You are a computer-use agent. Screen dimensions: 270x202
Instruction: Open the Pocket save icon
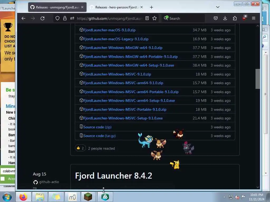[x=216, y=18]
